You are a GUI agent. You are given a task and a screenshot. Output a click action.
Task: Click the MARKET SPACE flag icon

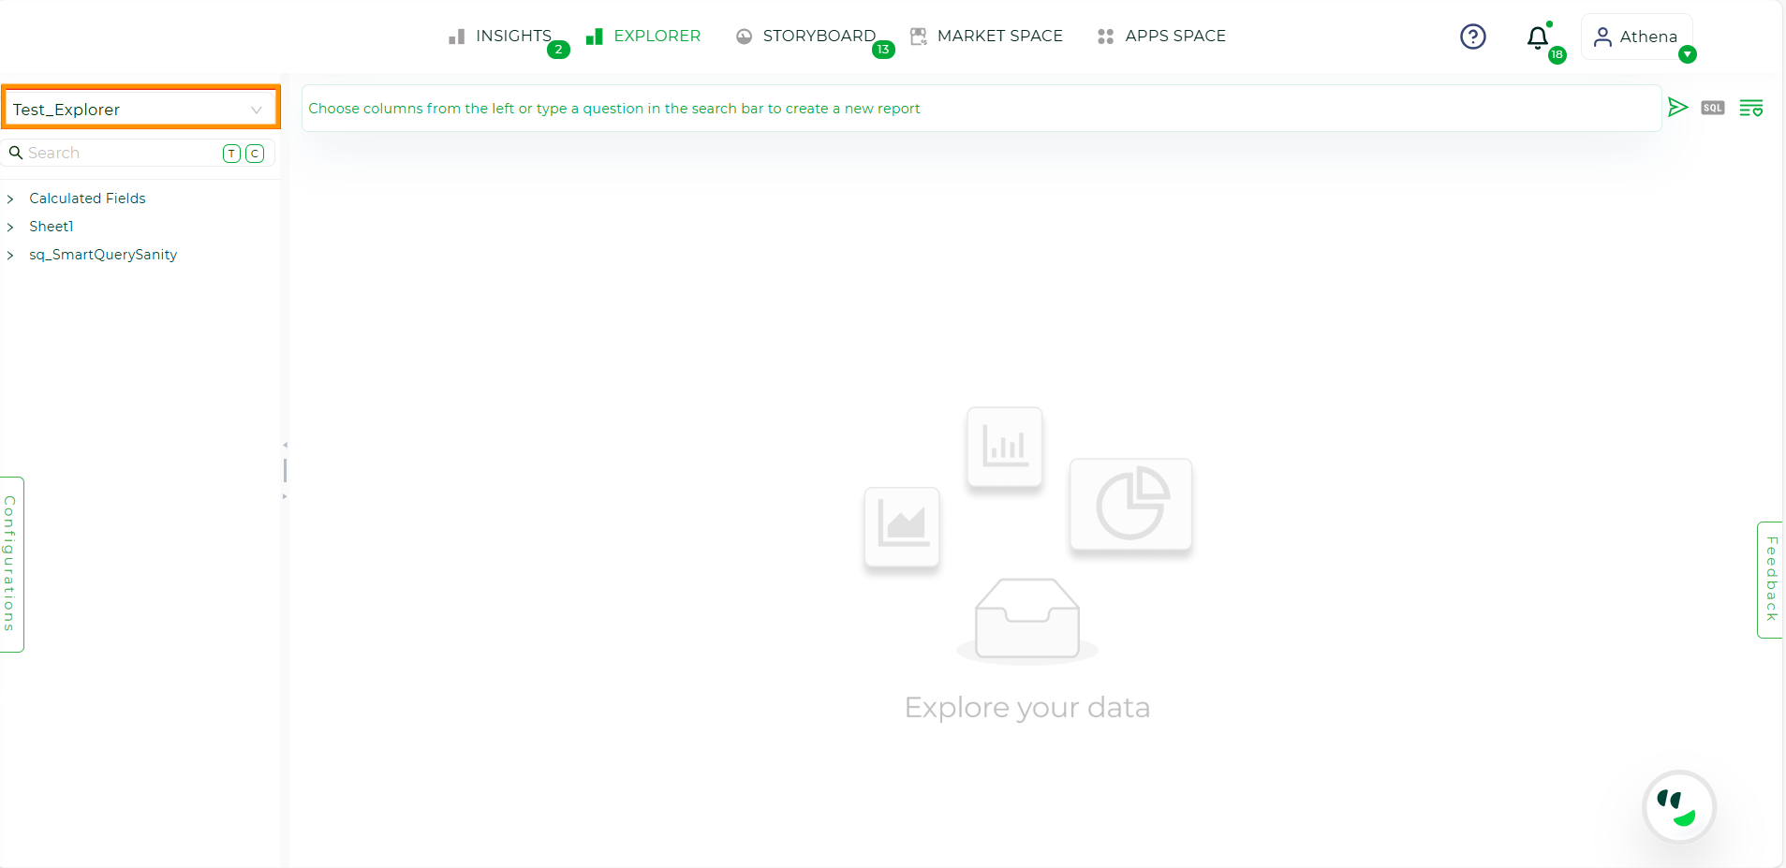point(918,36)
